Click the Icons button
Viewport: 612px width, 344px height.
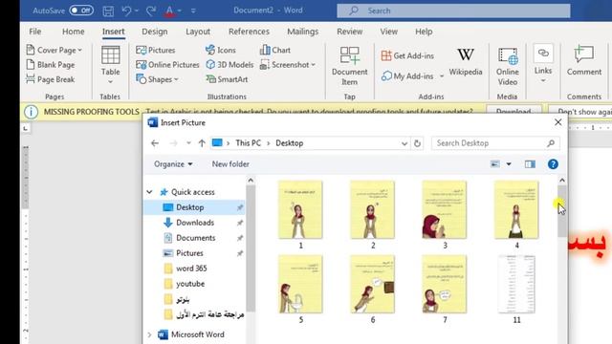(221, 50)
